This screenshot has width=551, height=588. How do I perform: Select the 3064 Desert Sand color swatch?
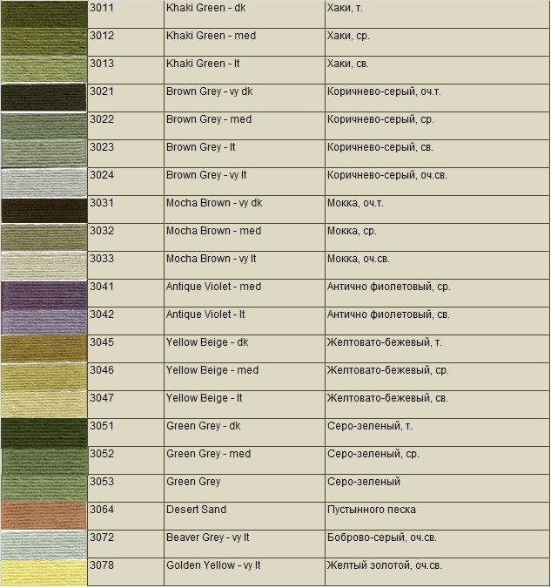point(44,517)
